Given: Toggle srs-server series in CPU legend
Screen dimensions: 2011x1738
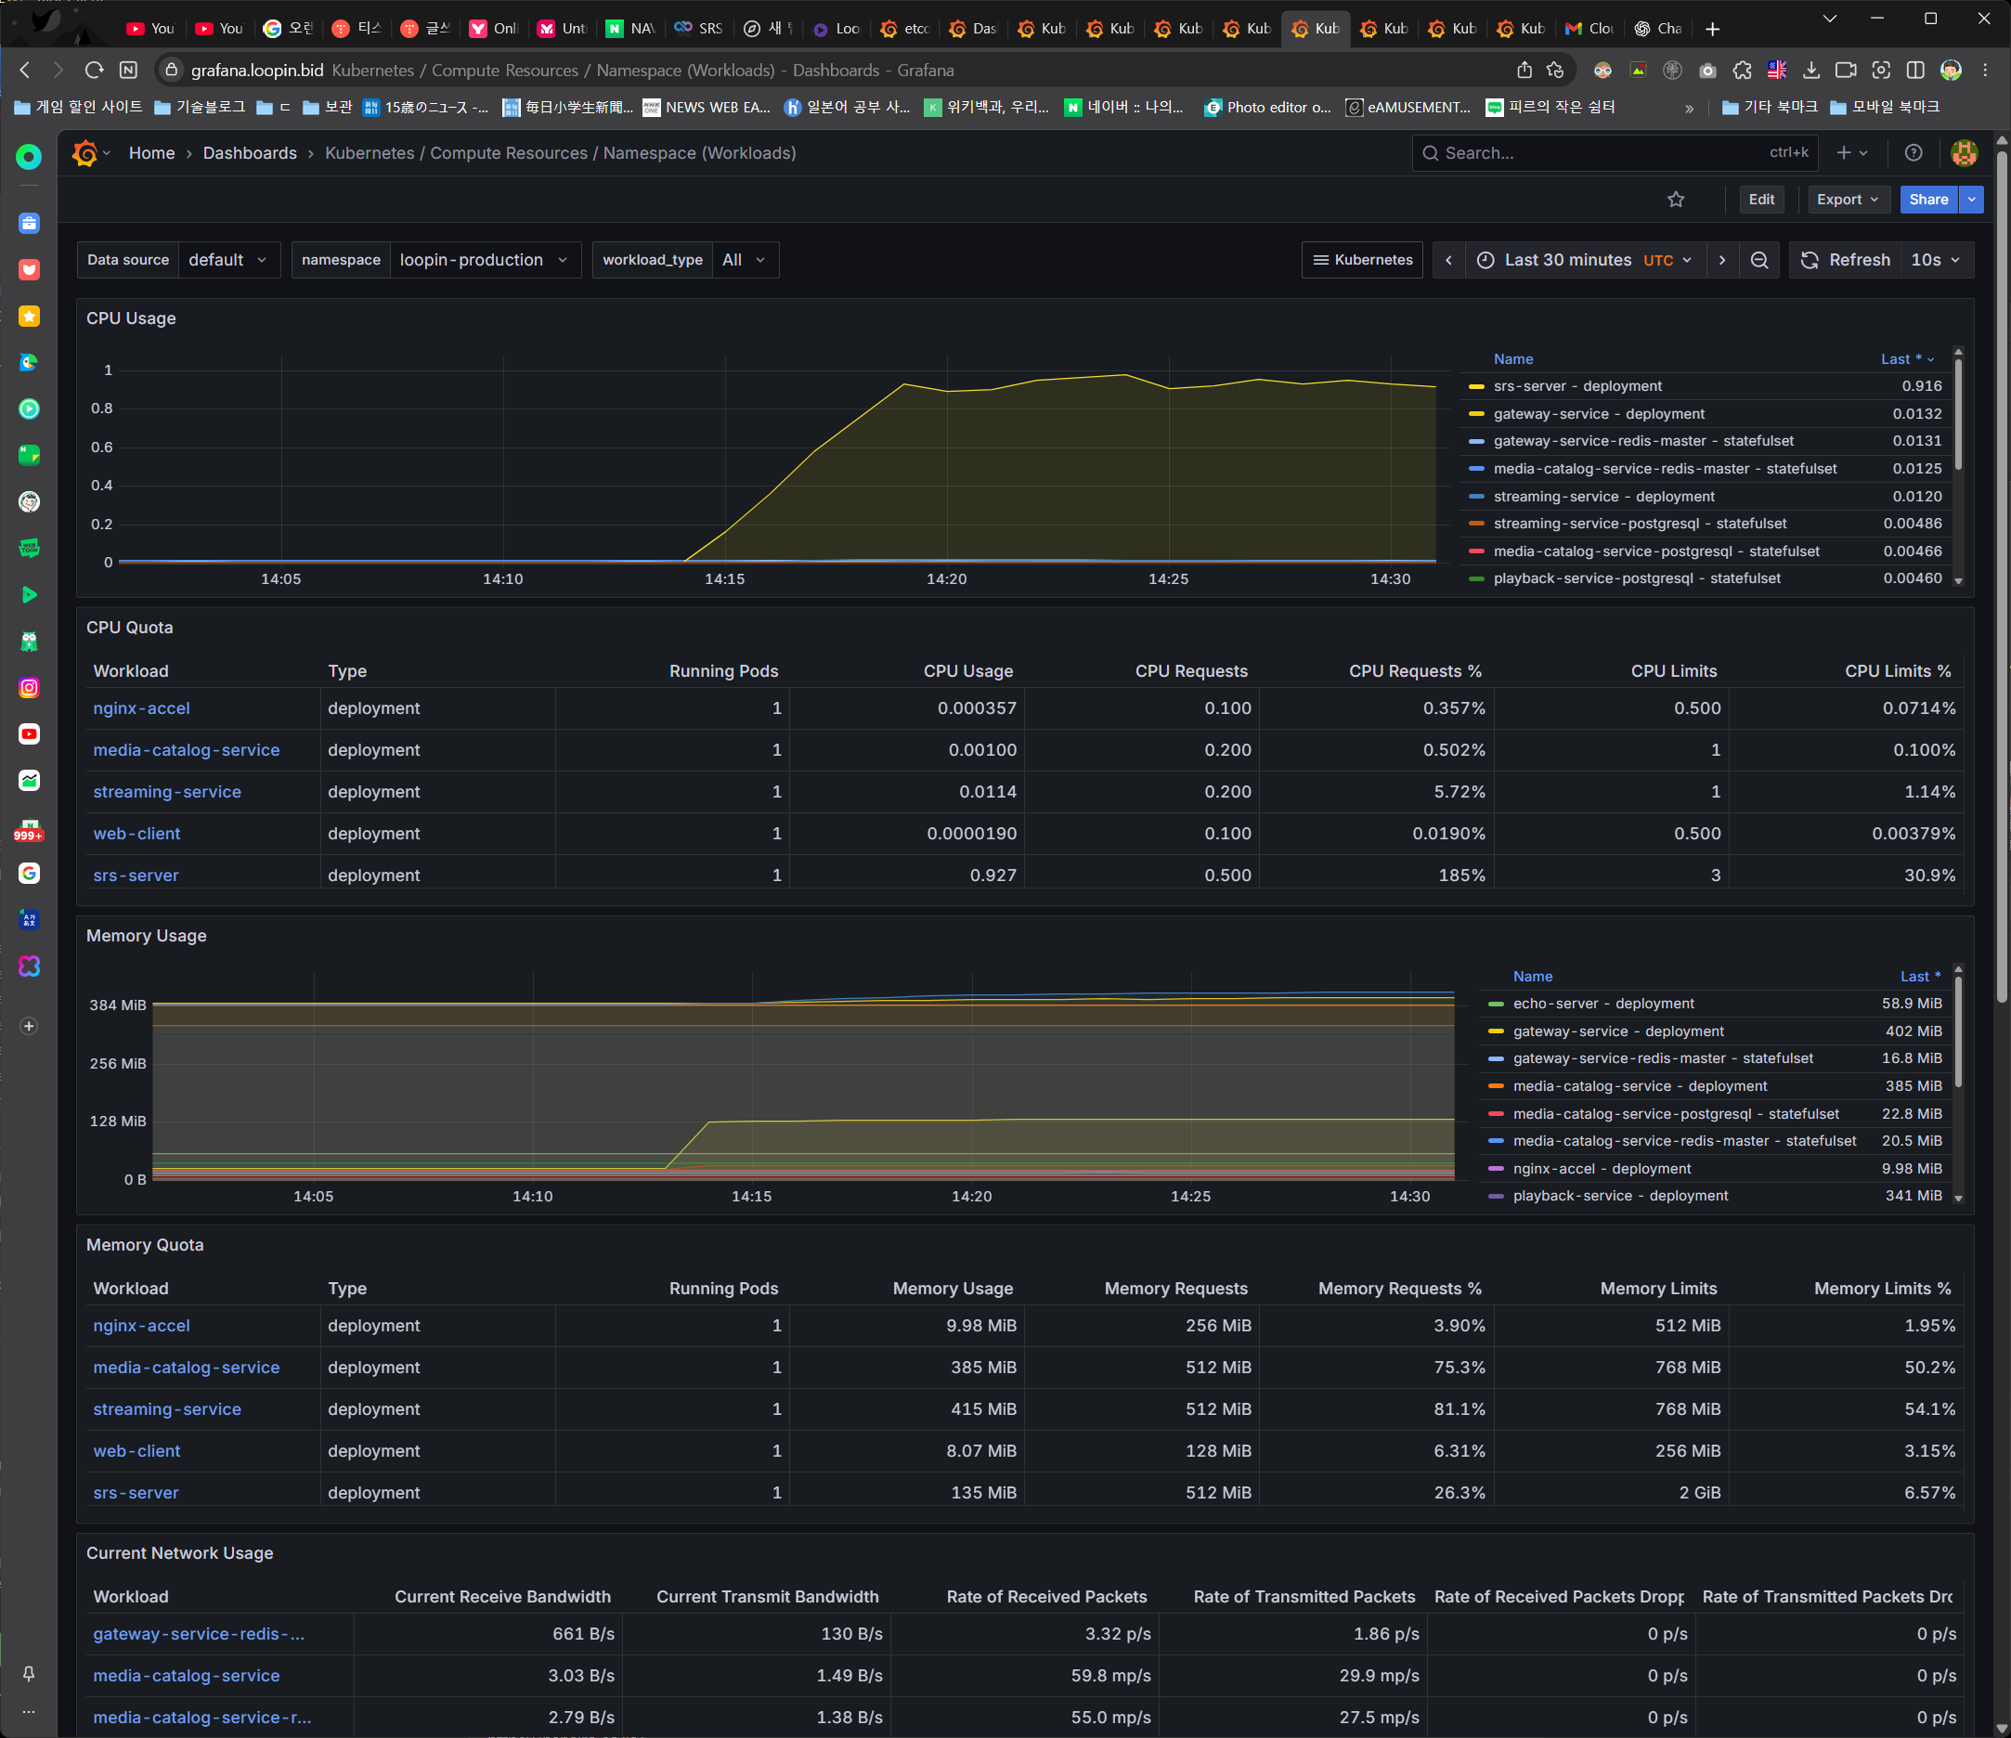Looking at the screenshot, I should click(x=1577, y=386).
